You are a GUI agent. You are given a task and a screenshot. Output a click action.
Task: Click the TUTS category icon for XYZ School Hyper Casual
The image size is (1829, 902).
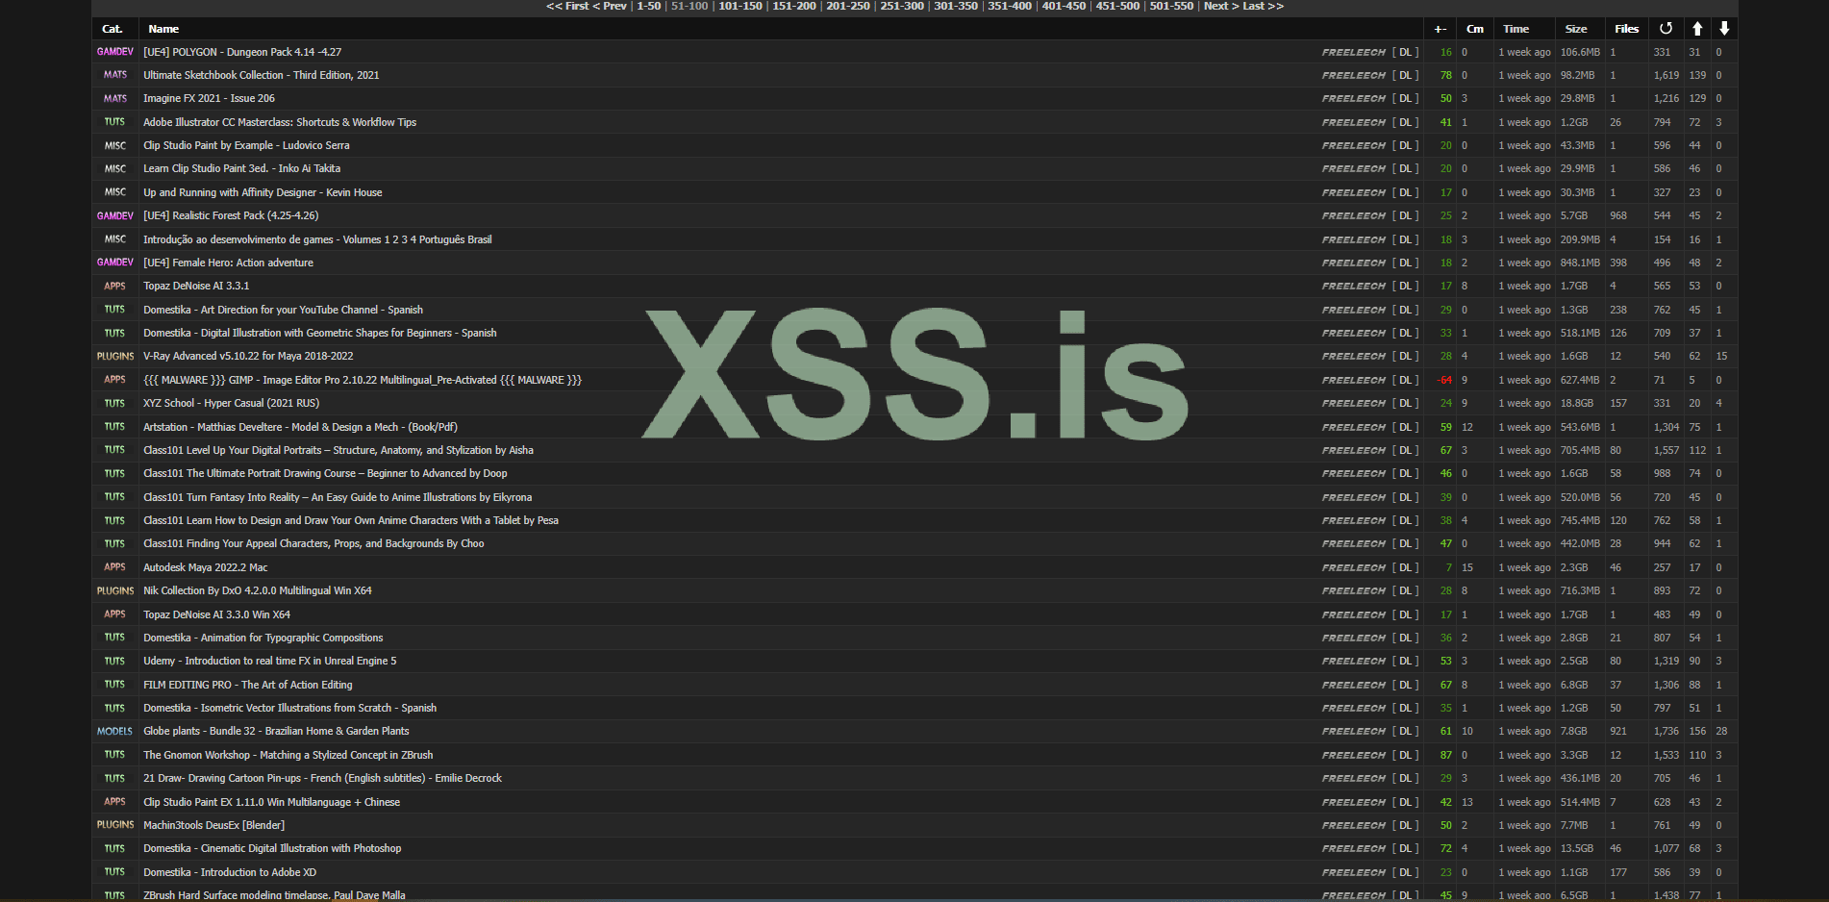pos(115,403)
